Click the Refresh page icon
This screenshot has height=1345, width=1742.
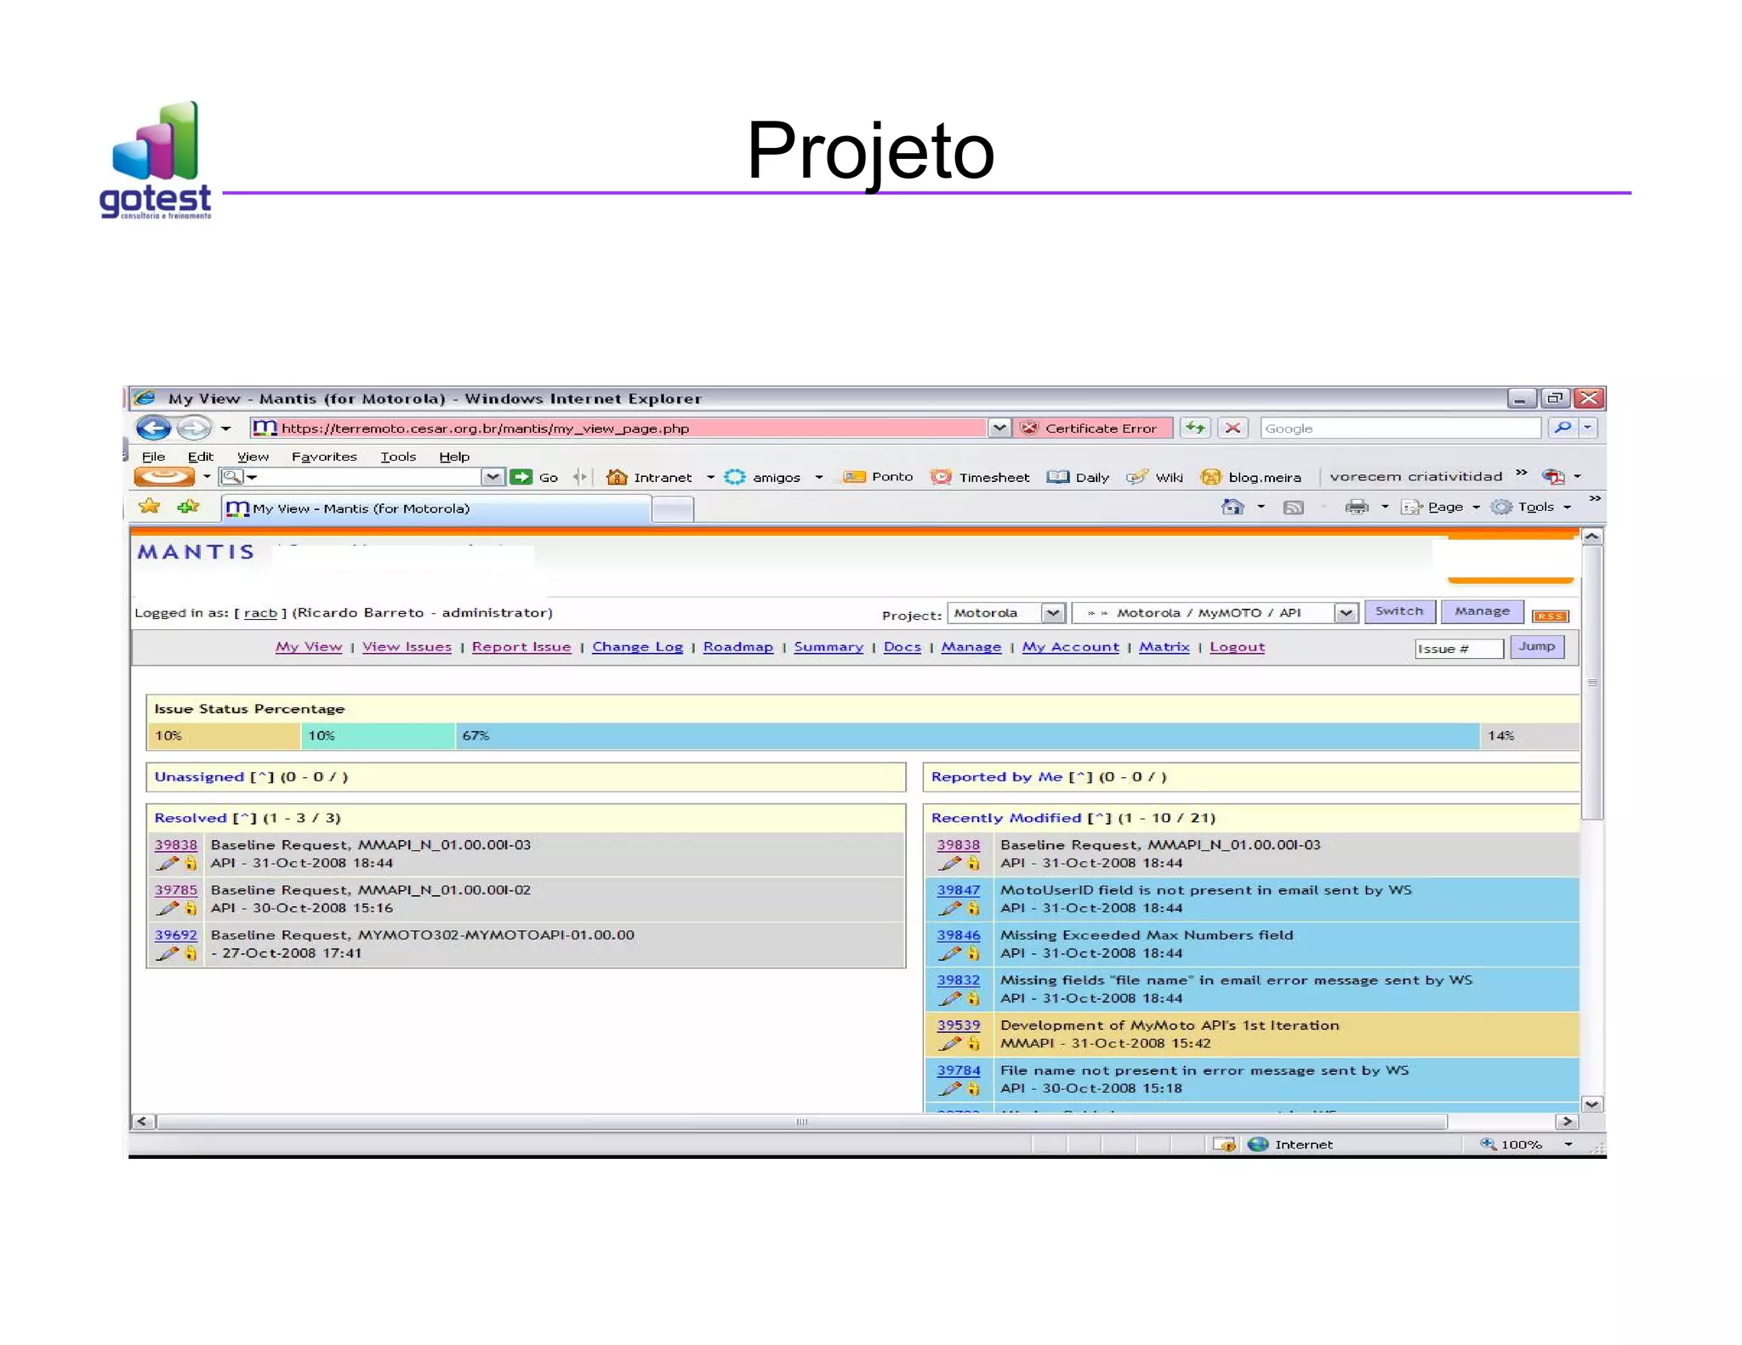pos(1195,428)
